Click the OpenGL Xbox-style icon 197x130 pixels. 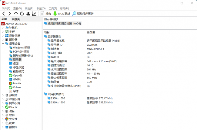pyautogui.click(x=11, y=76)
